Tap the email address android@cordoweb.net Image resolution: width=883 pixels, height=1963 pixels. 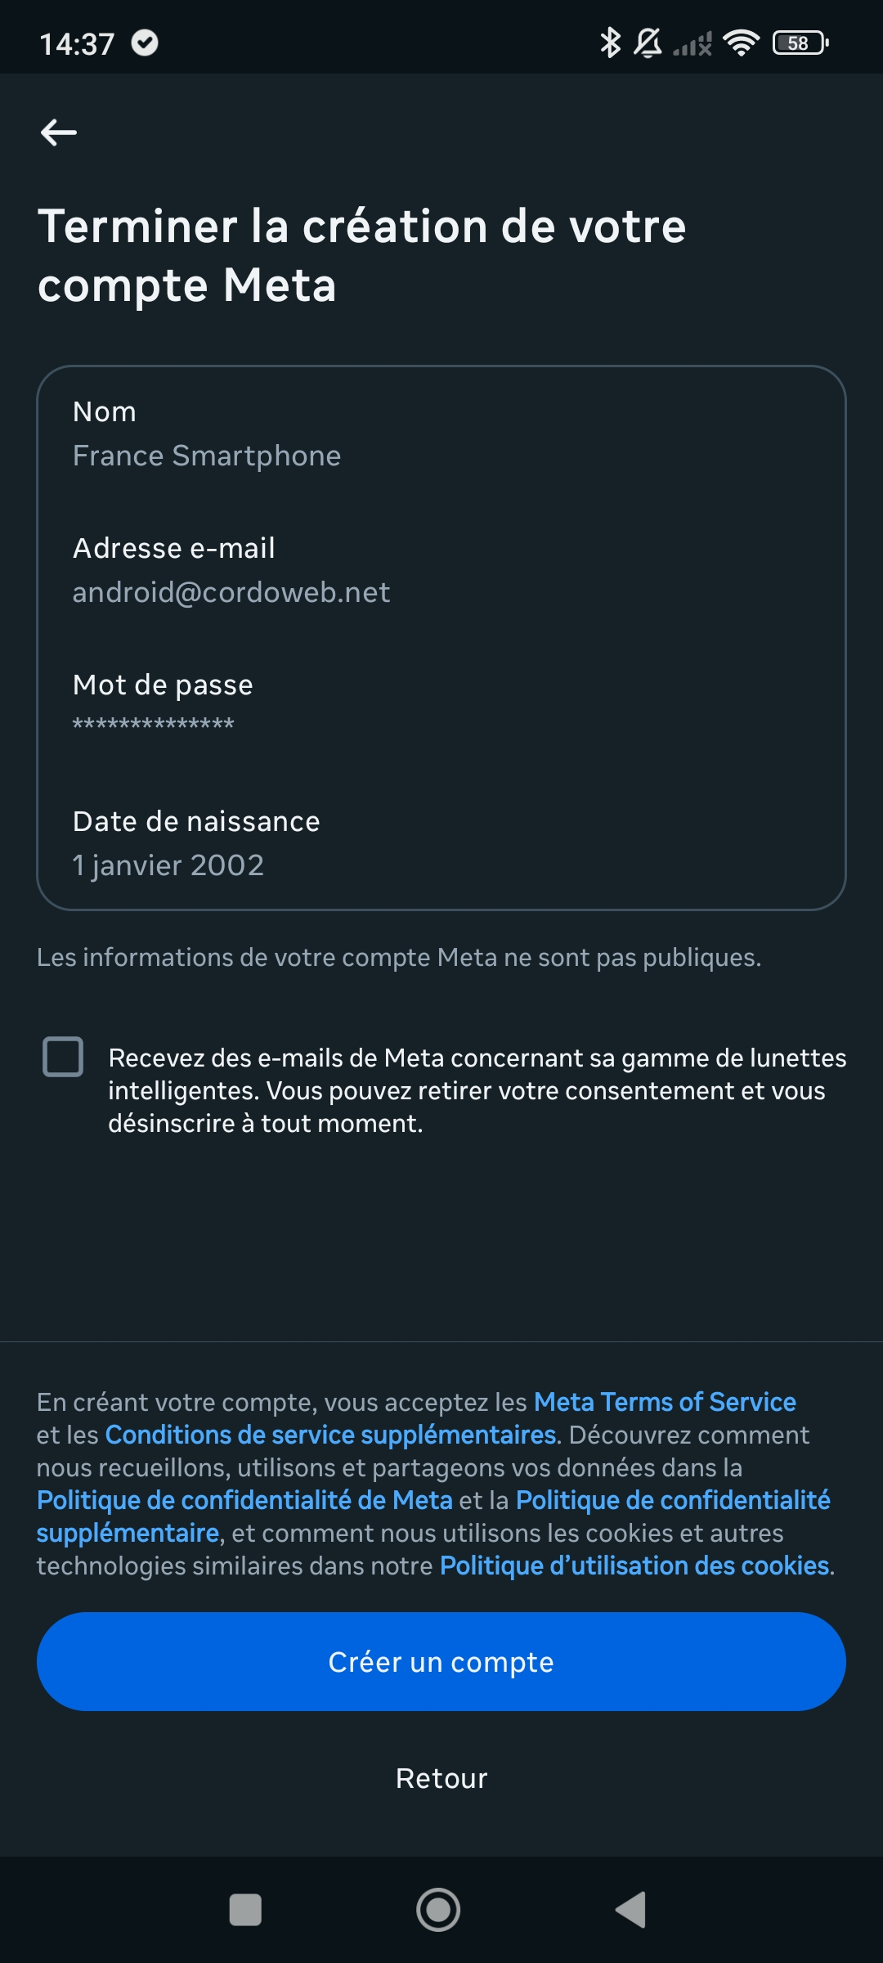click(x=231, y=592)
